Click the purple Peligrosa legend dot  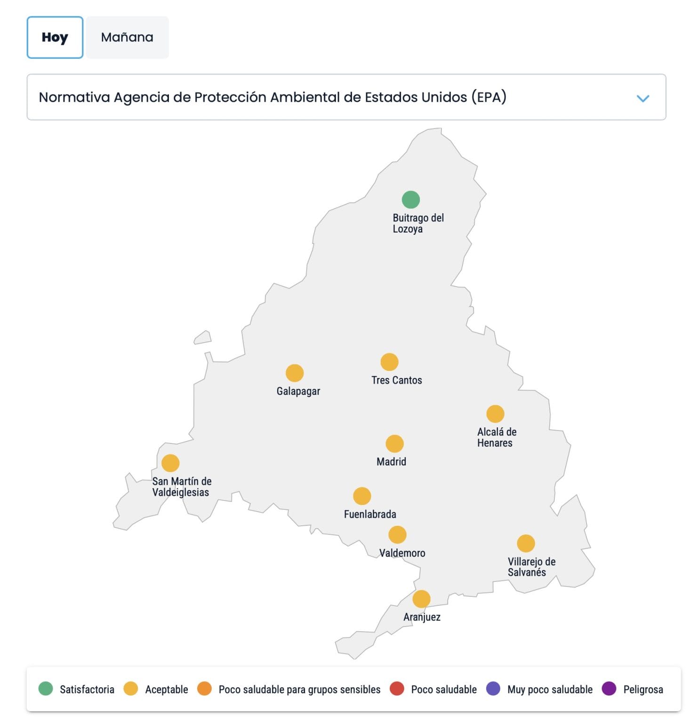click(x=609, y=689)
